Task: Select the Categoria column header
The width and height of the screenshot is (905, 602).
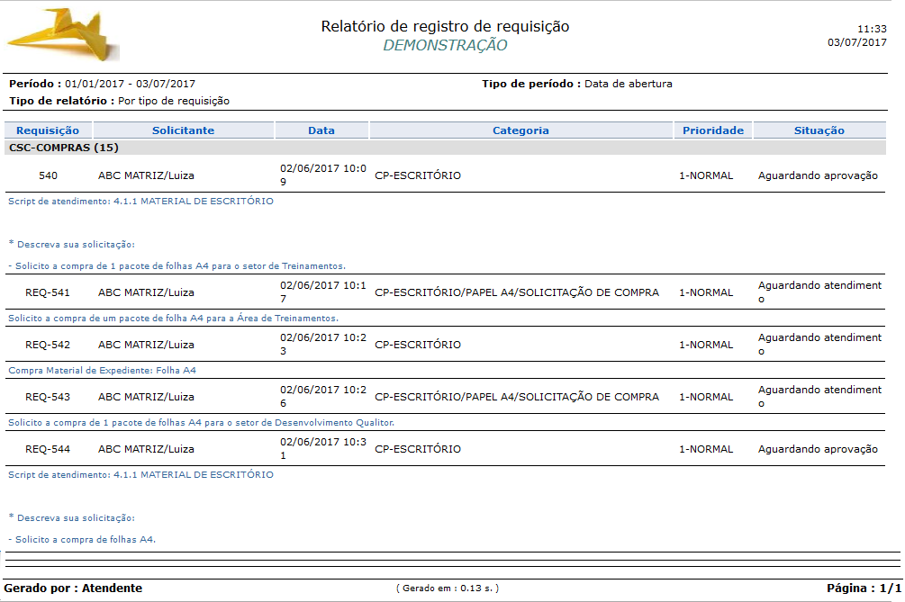Action: coord(520,130)
